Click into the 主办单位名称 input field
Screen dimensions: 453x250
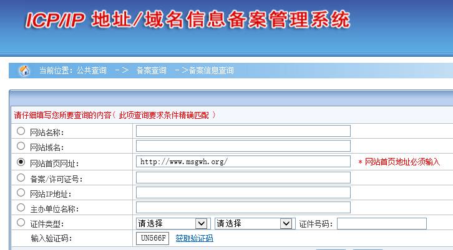click(243, 207)
